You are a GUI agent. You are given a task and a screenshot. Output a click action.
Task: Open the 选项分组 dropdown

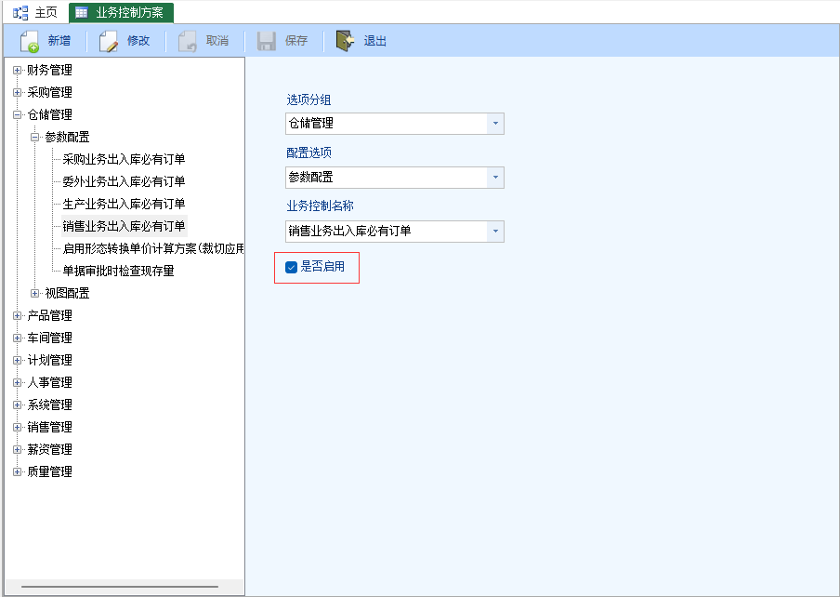click(494, 124)
